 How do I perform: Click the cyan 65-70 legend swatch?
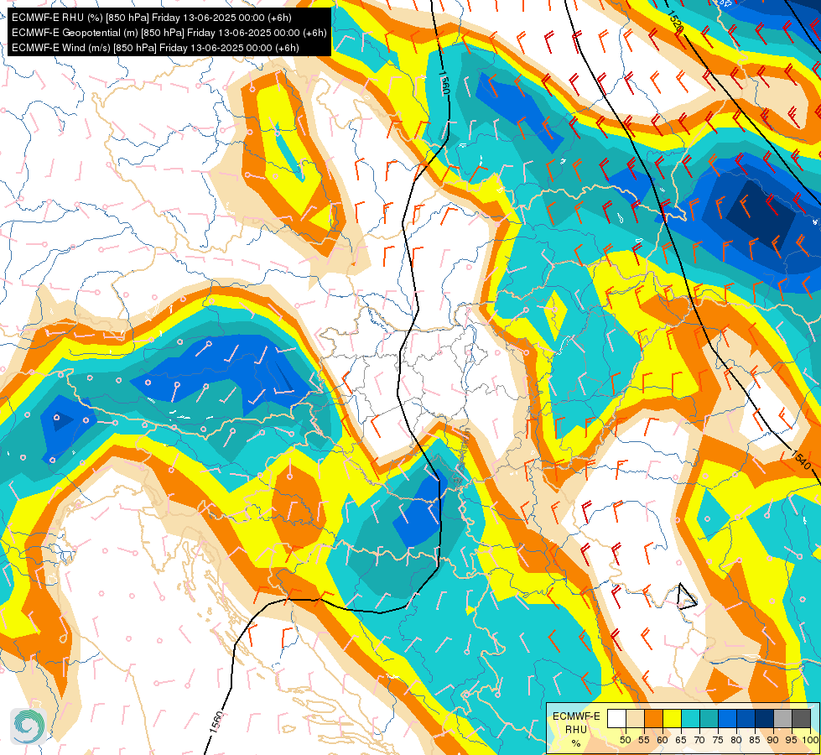[x=691, y=718]
